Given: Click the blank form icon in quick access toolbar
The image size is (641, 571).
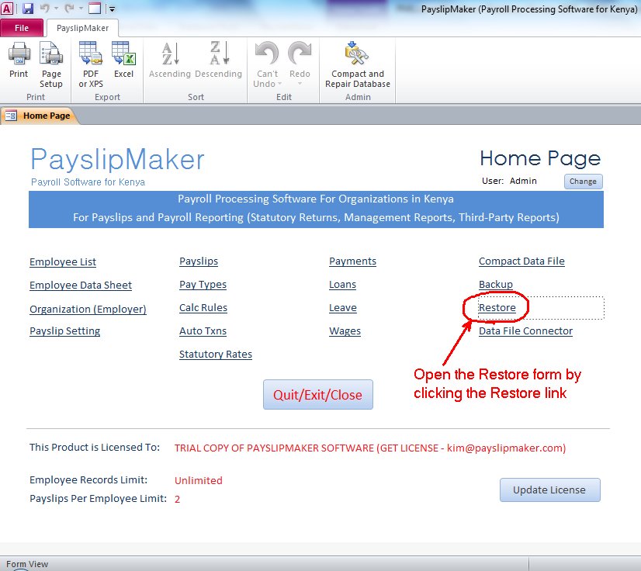Looking at the screenshot, I should (x=95, y=9).
